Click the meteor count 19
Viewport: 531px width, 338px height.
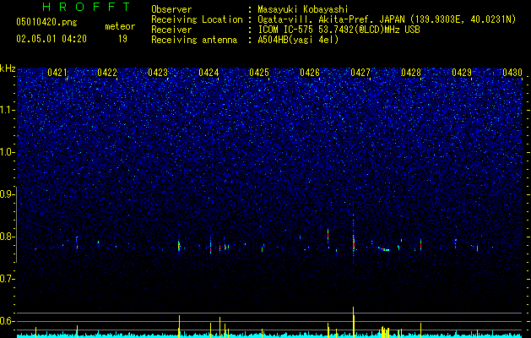point(122,39)
